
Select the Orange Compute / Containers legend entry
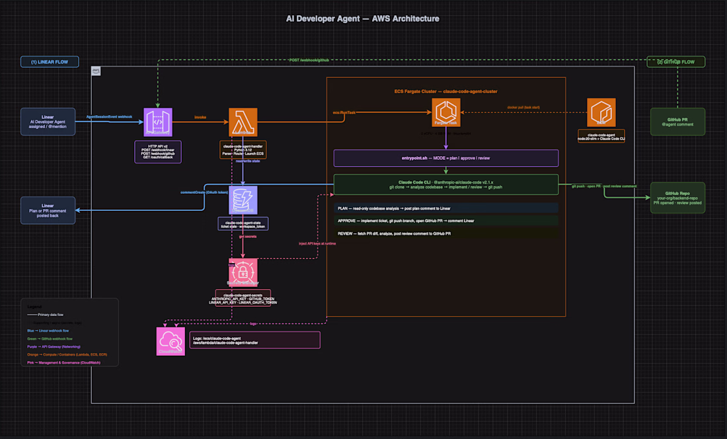67,354
